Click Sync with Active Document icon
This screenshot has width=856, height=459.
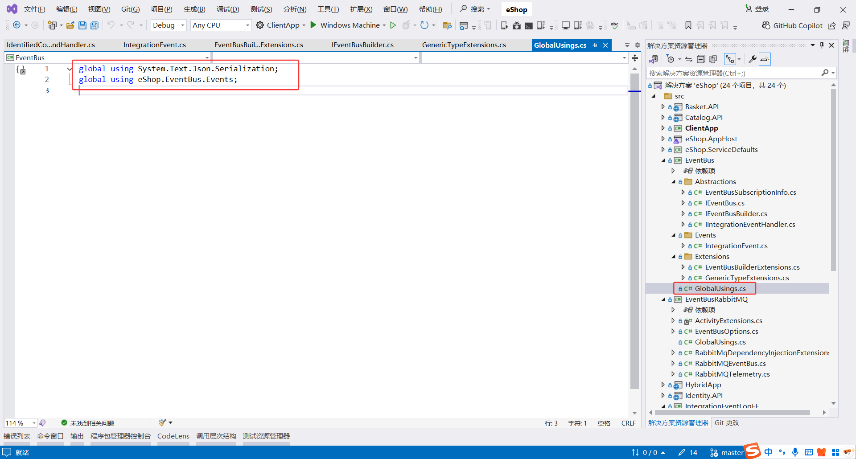click(689, 59)
